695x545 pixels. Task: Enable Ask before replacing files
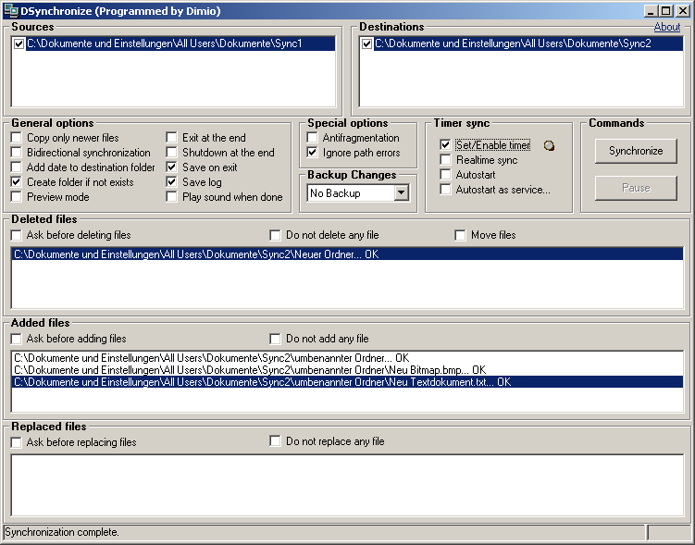(17, 442)
